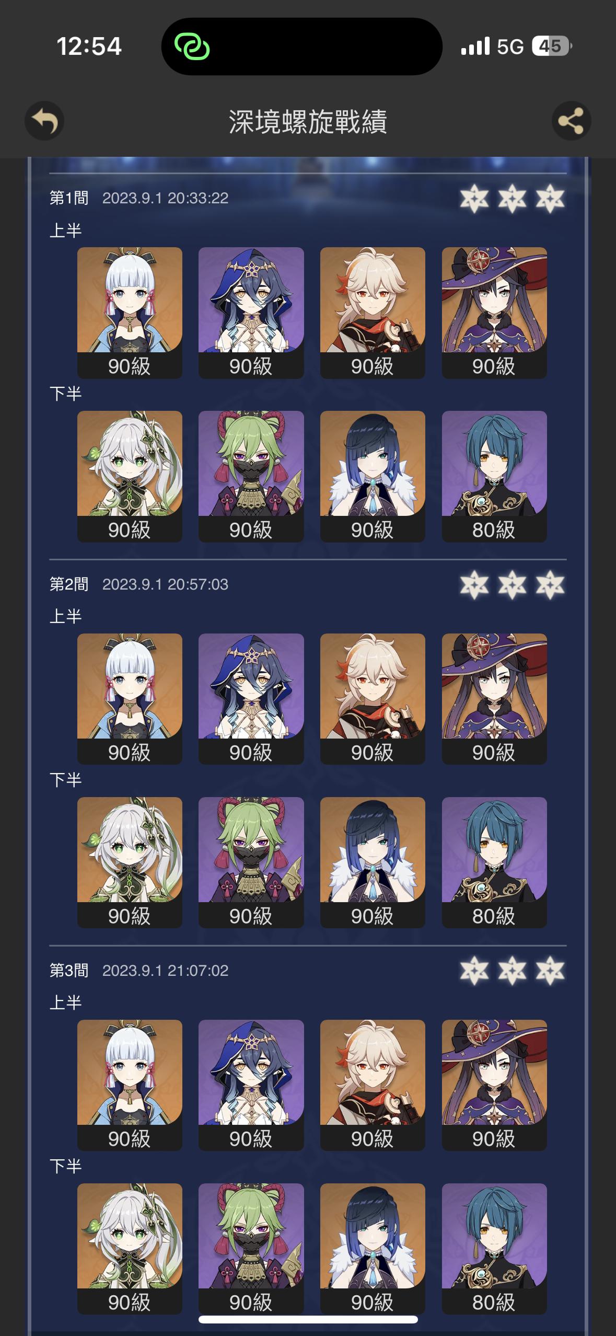Viewport: 616px width, 1336px height.
Task: Tap Chamber 1 second-half masked Kuki Shinobu portrait
Action: [251, 476]
